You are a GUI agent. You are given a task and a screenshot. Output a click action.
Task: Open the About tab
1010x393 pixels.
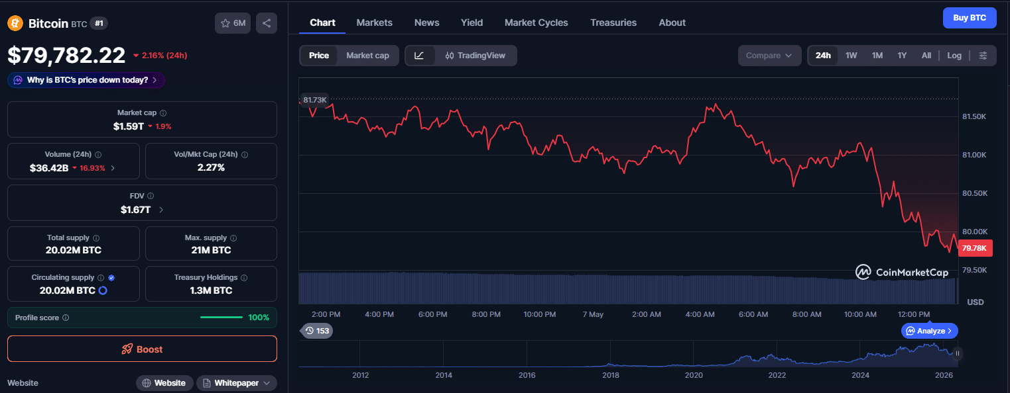672,22
